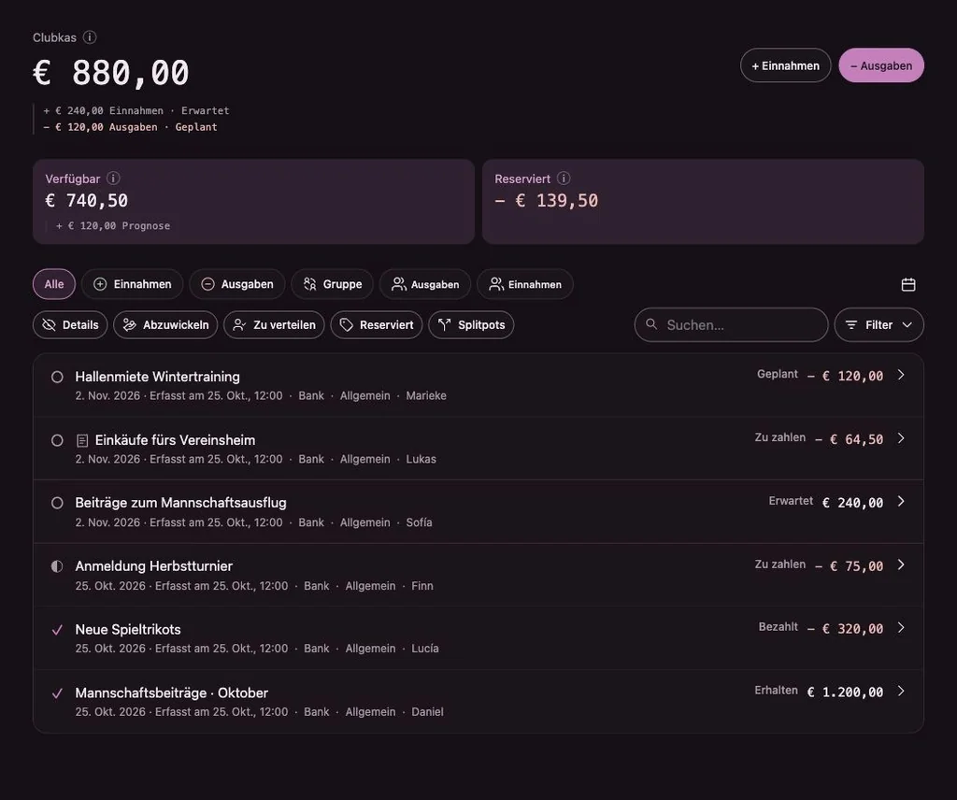Switch to the Gruppe filter
The image size is (957, 800).
(x=332, y=284)
